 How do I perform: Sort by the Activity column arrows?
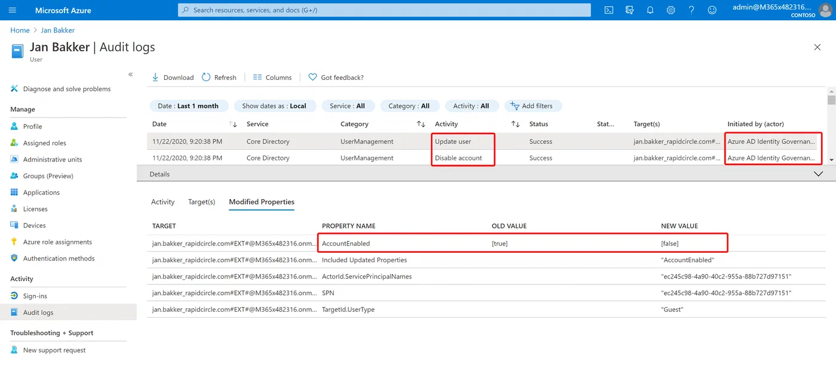click(x=515, y=124)
